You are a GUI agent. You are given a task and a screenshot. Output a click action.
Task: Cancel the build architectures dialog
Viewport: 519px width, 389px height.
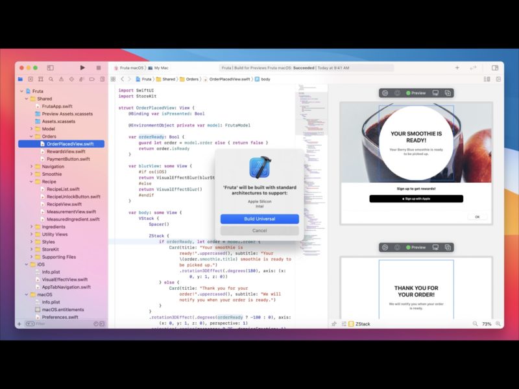259,231
